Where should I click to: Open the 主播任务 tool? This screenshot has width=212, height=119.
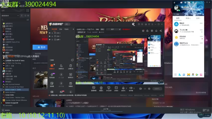click(x=70, y=67)
